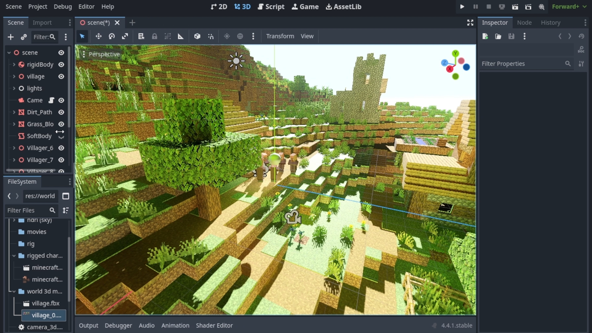Toggle group selected node children icon

168,36
